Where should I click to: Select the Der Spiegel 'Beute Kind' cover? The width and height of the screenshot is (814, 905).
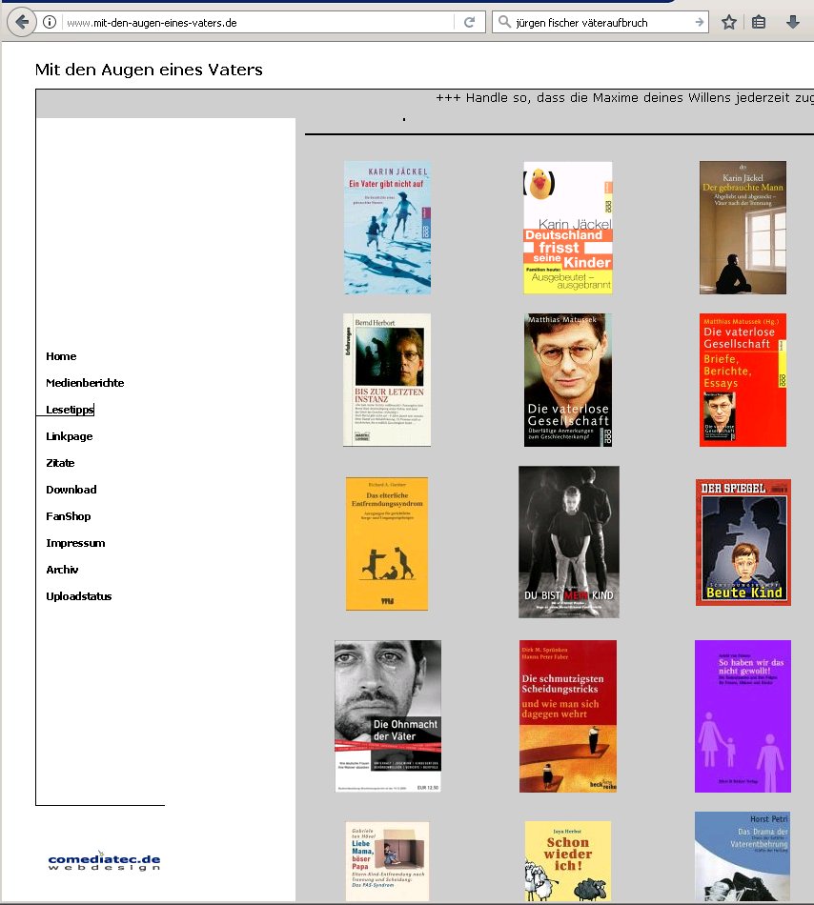pos(743,542)
